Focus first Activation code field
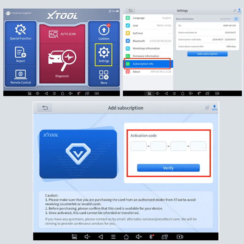Screen dimensions: 244x244 138,146
